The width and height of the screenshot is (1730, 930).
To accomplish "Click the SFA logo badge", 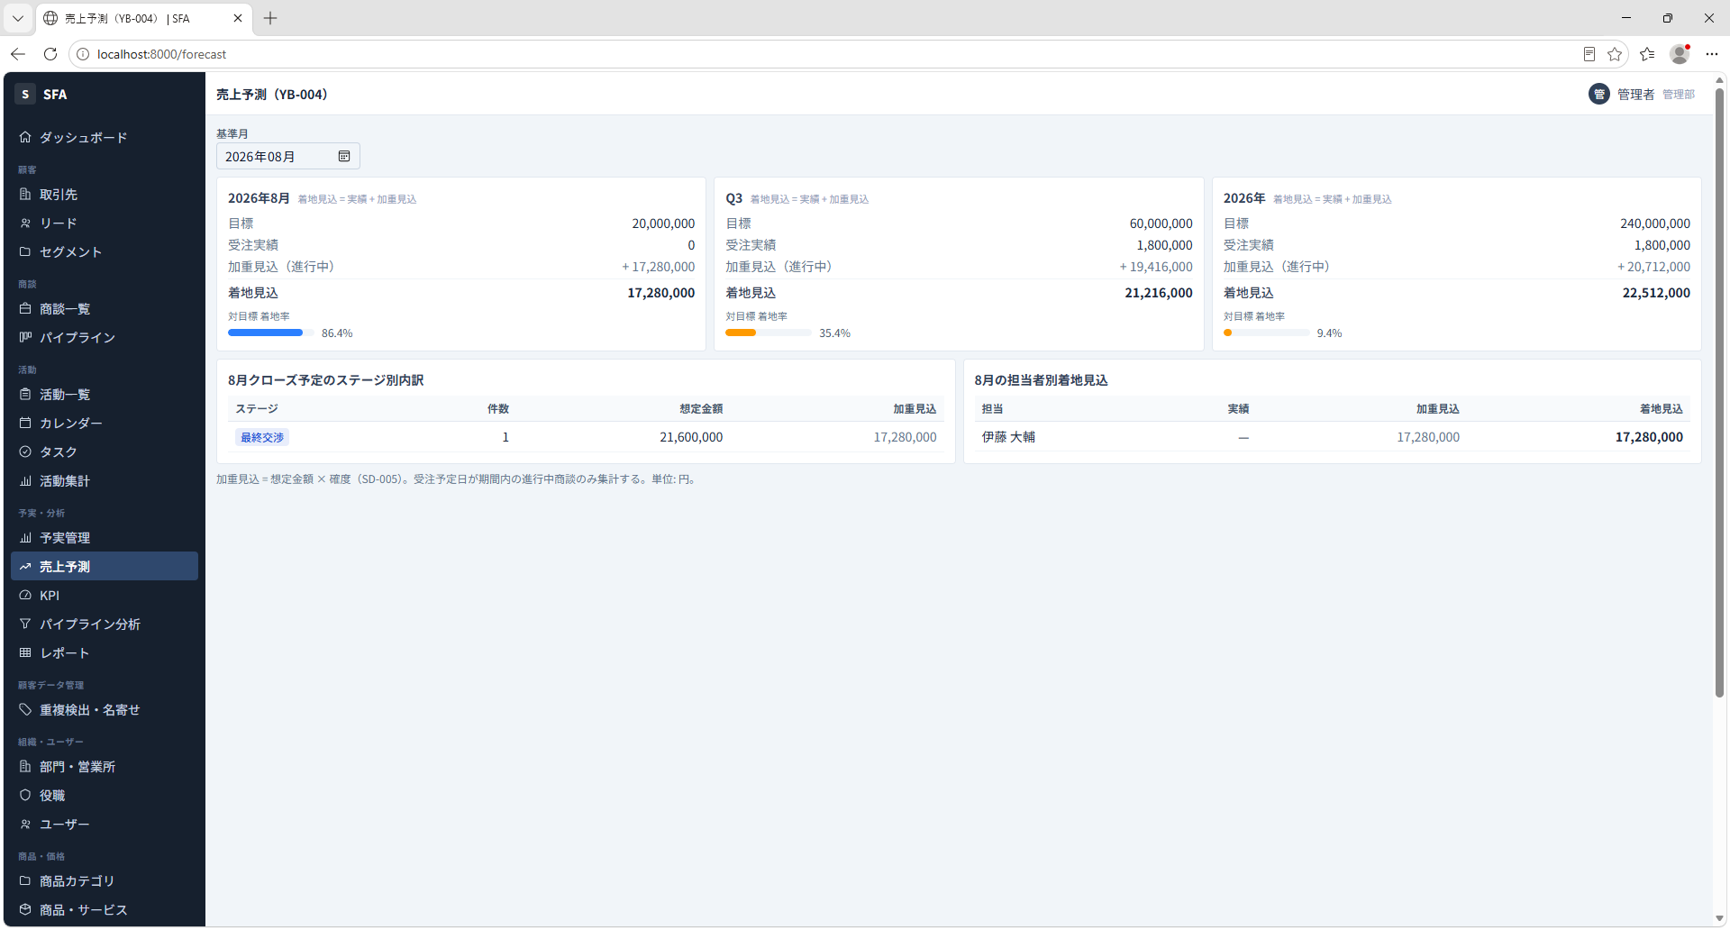I will pos(25,94).
